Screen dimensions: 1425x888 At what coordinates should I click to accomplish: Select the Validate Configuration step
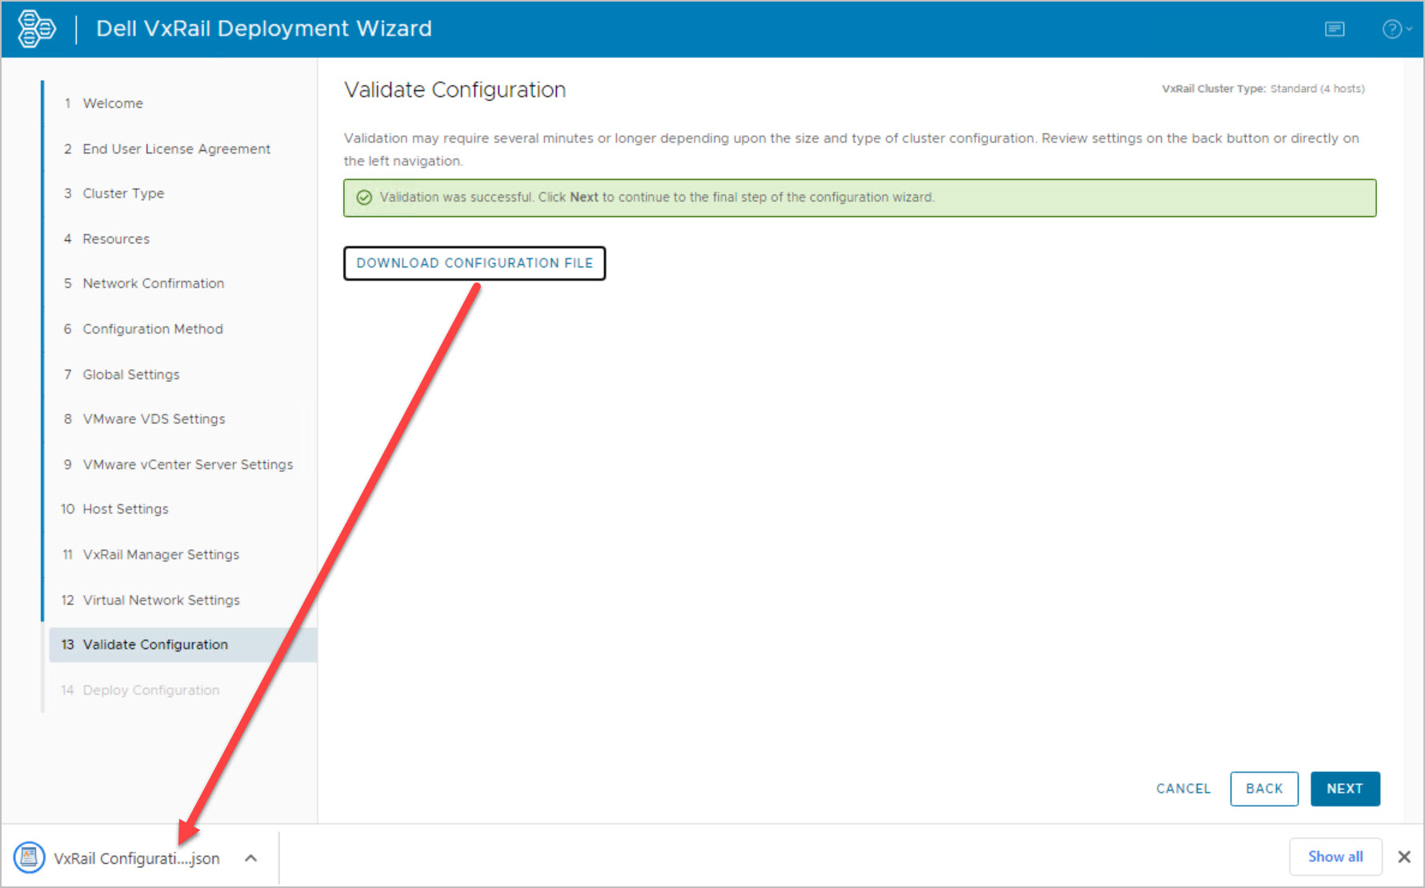click(183, 645)
